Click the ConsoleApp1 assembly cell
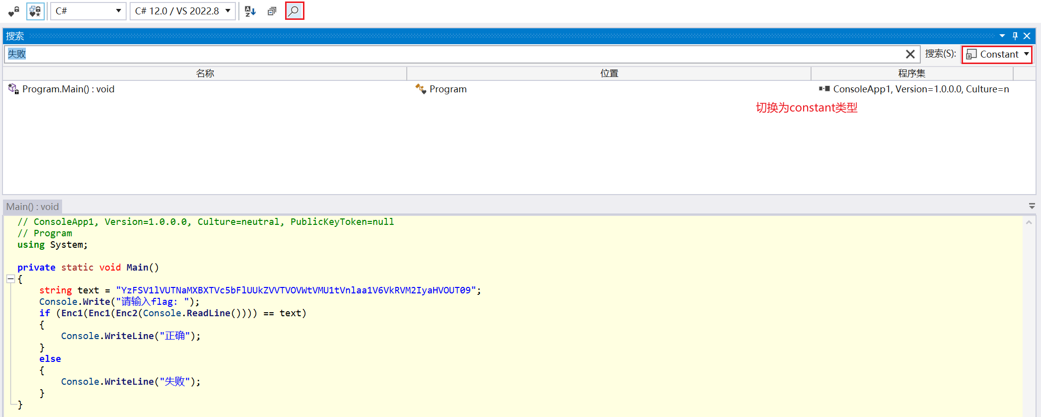Viewport: 1041px width, 417px height. pyautogui.click(x=921, y=89)
